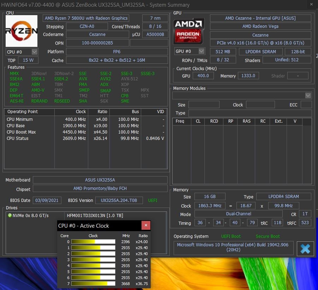
Task: Click the Secure Boot label
Action: click(268, 236)
